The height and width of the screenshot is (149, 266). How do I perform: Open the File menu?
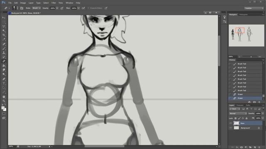click(x=10, y=3)
